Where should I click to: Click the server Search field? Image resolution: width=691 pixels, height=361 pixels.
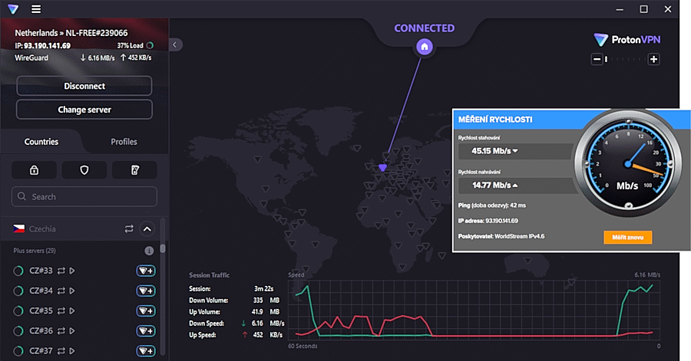[x=84, y=196]
